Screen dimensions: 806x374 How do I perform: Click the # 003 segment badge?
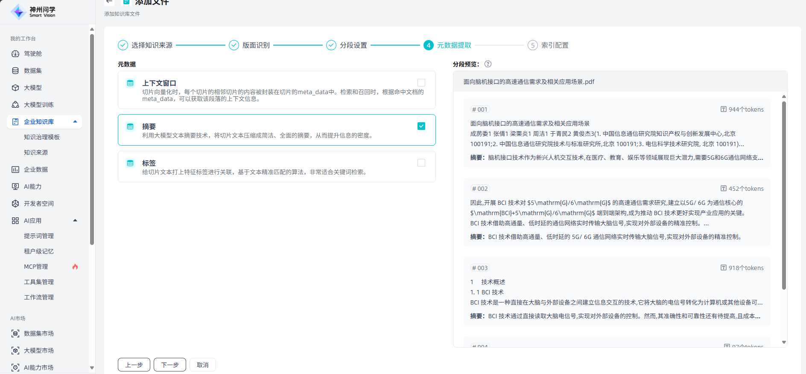point(480,268)
